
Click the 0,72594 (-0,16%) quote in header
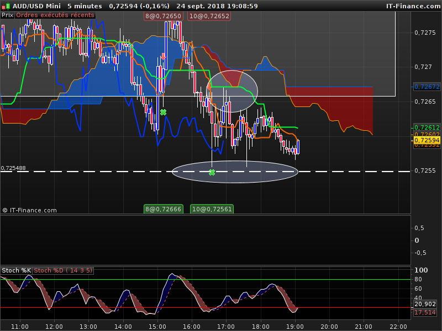139,6
